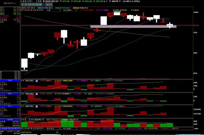Viewport: 204px width, 135px height.
Task: Select the 10-minute timeframe button
Action: point(30,5)
